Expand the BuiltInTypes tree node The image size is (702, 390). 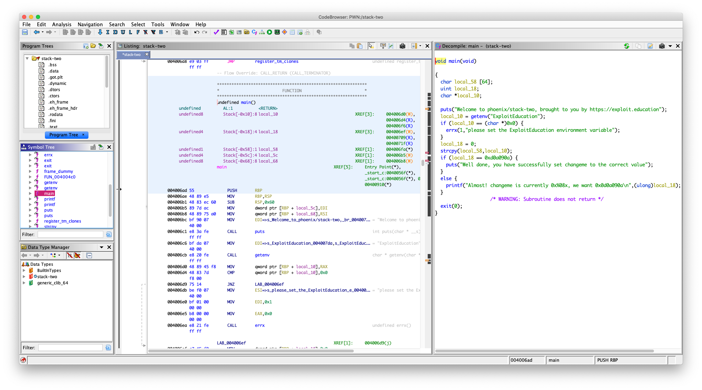pyautogui.click(x=24, y=271)
